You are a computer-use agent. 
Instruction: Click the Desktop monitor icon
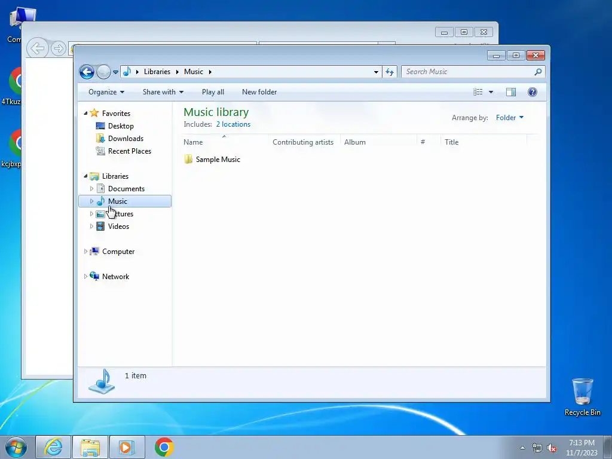(x=100, y=126)
